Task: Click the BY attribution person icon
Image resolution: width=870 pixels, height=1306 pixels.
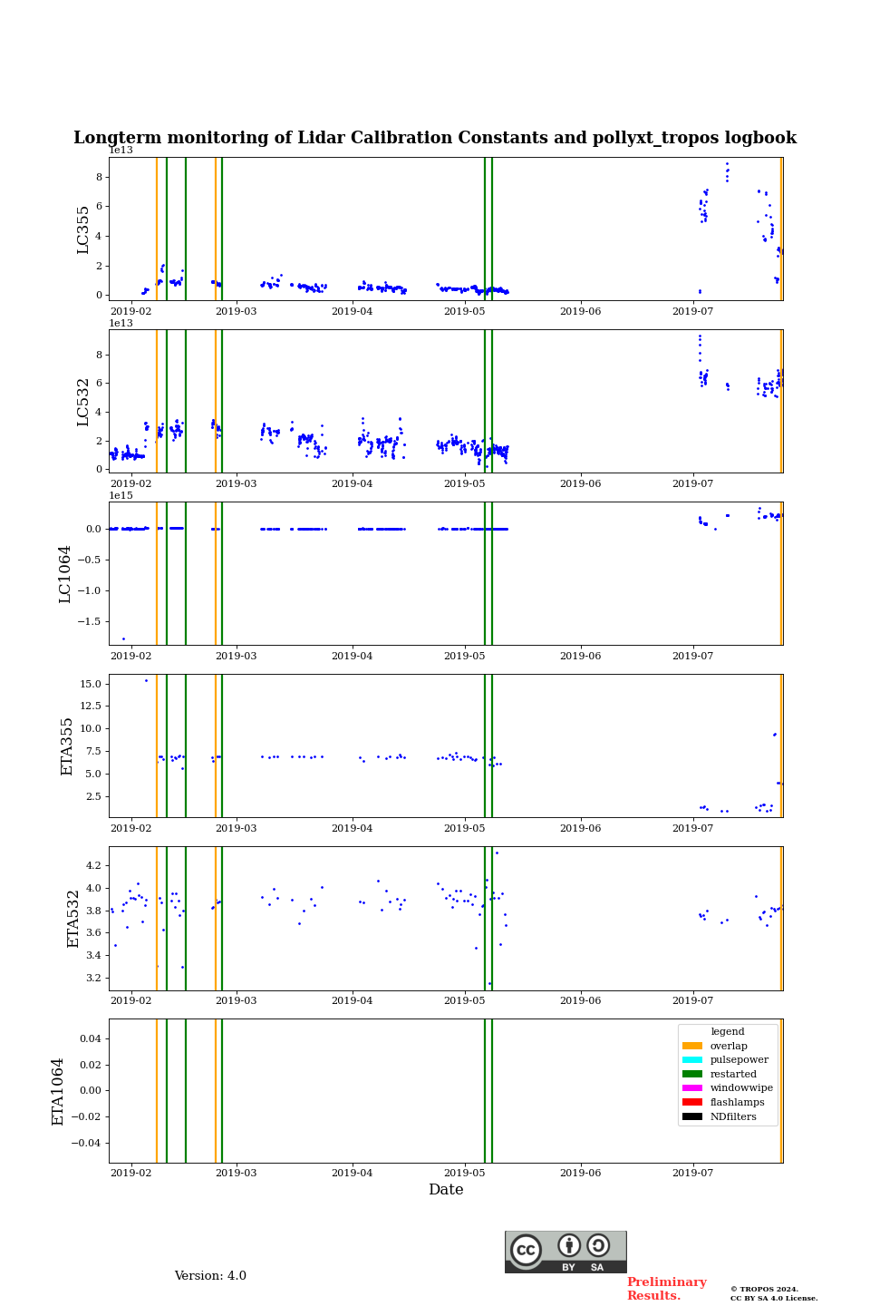Action: [x=569, y=1246]
